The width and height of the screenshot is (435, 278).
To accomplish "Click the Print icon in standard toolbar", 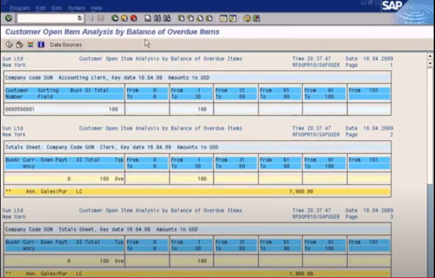I will tap(148, 18).
